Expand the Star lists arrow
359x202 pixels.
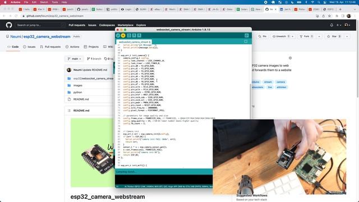tap(347, 36)
